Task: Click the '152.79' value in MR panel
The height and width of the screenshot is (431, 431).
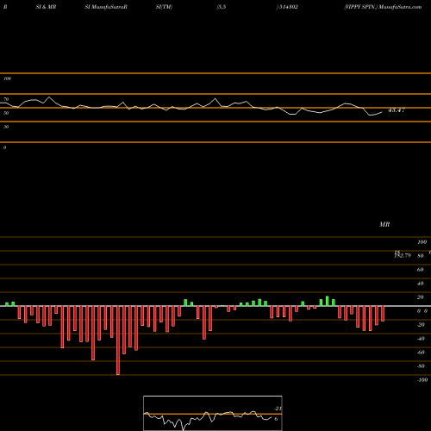Action: [x=403, y=255]
